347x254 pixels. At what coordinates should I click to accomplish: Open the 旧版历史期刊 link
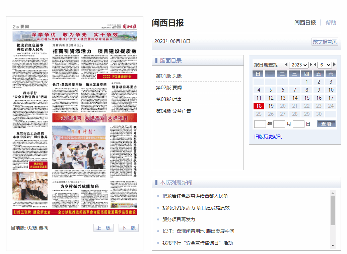tap(268, 137)
